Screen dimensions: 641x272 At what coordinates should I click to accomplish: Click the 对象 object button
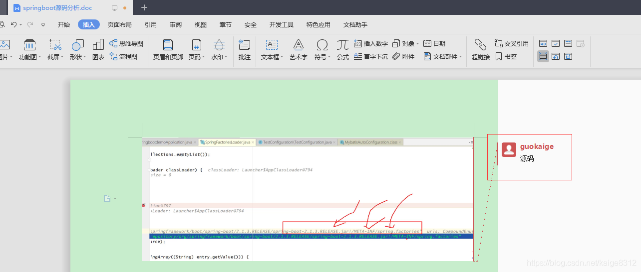coord(403,44)
